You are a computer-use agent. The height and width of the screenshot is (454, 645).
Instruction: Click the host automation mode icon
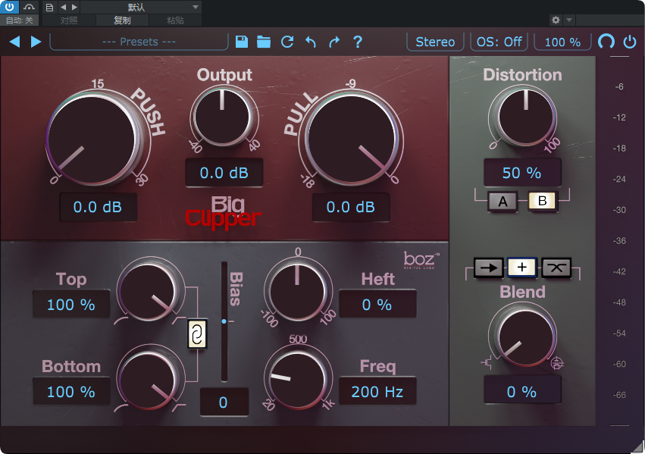pos(28,7)
